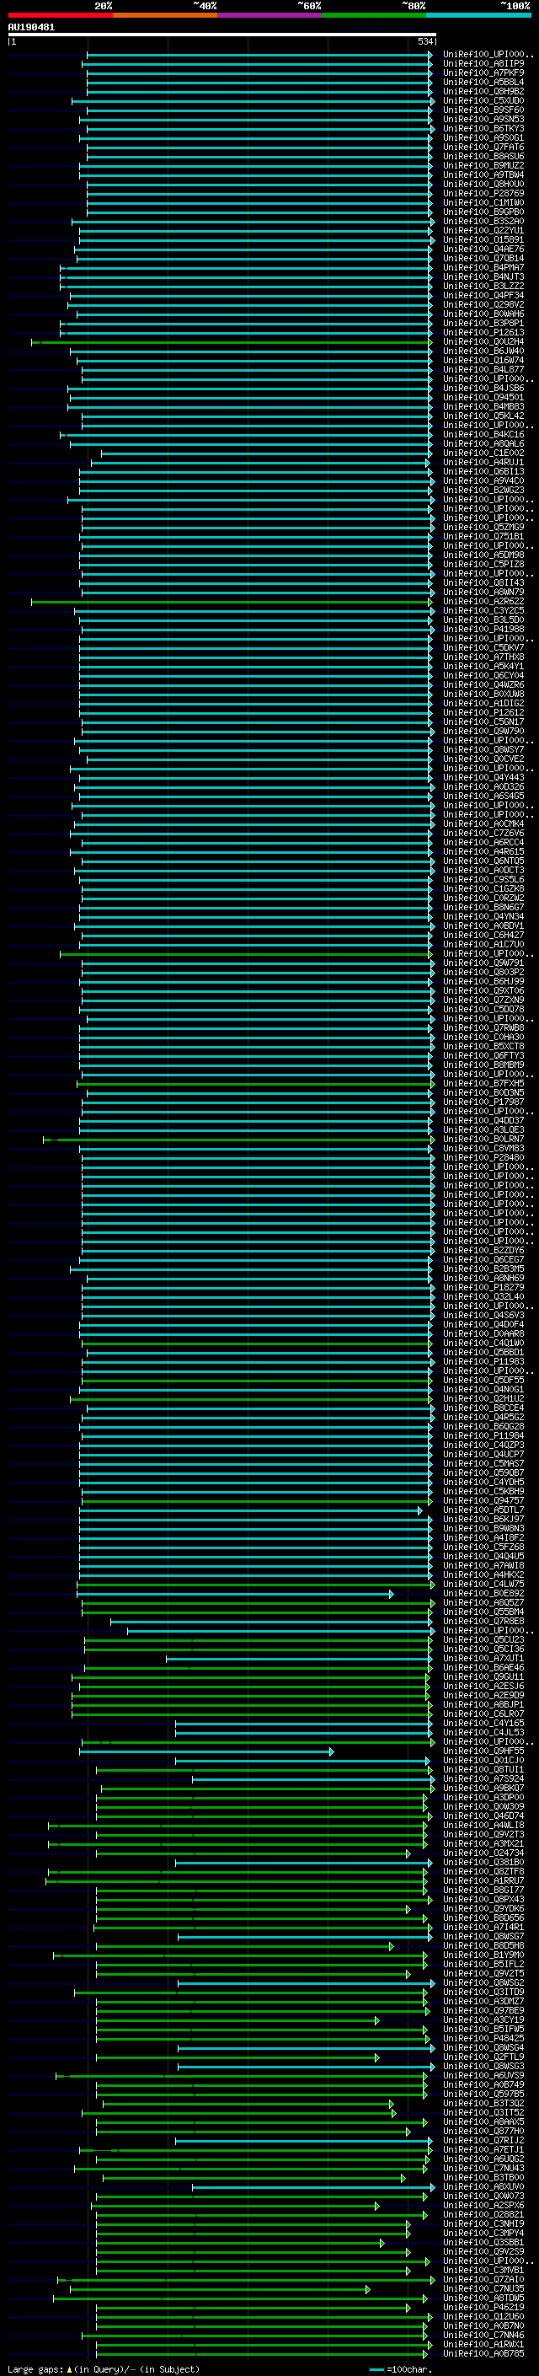Click the hit label UniRef100_C7Z6V6
539x2376 pixels.
click(x=483, y=833)
